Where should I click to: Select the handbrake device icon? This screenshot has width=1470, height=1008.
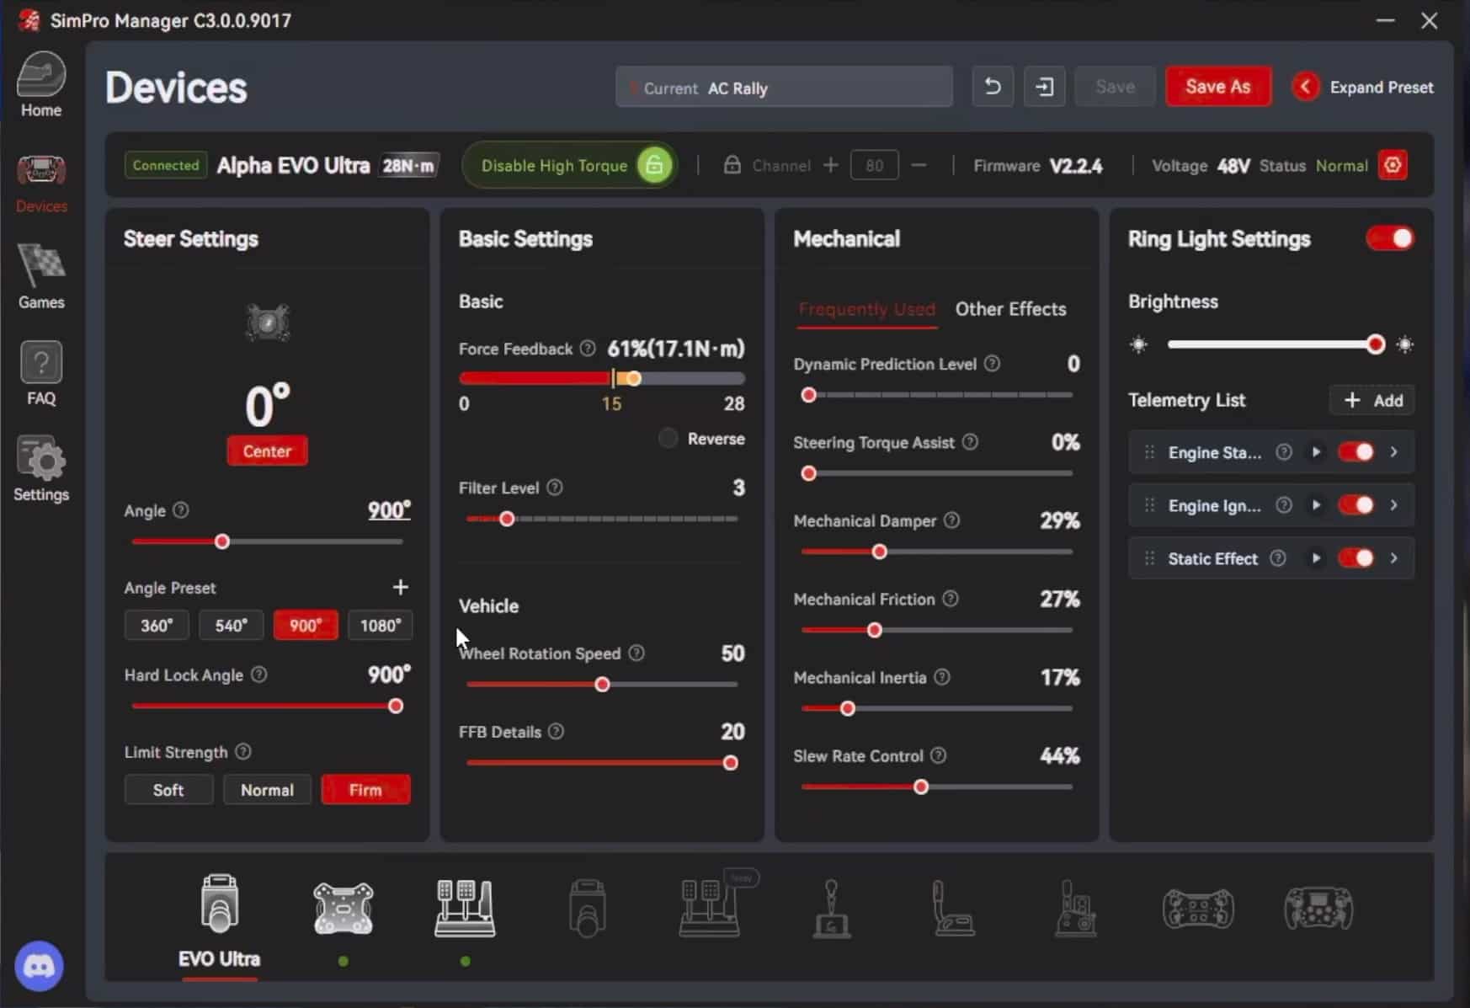[953, 909]
